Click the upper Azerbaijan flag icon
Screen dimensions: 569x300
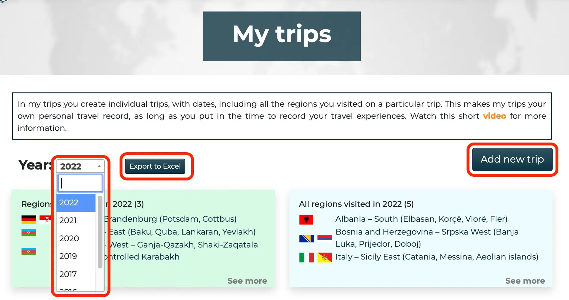point(29,232)
